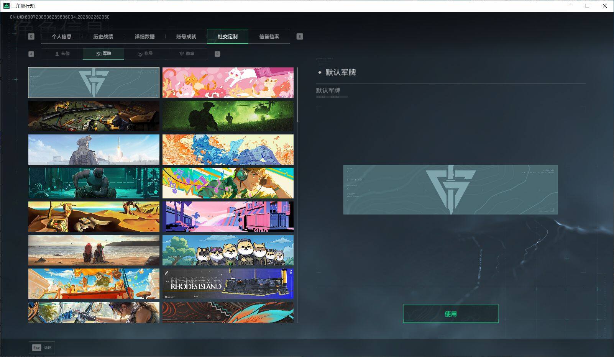Screen dimensions: 614x357
Task: Select the 军牌 sub-tab
Action: [x=103, y=54]
